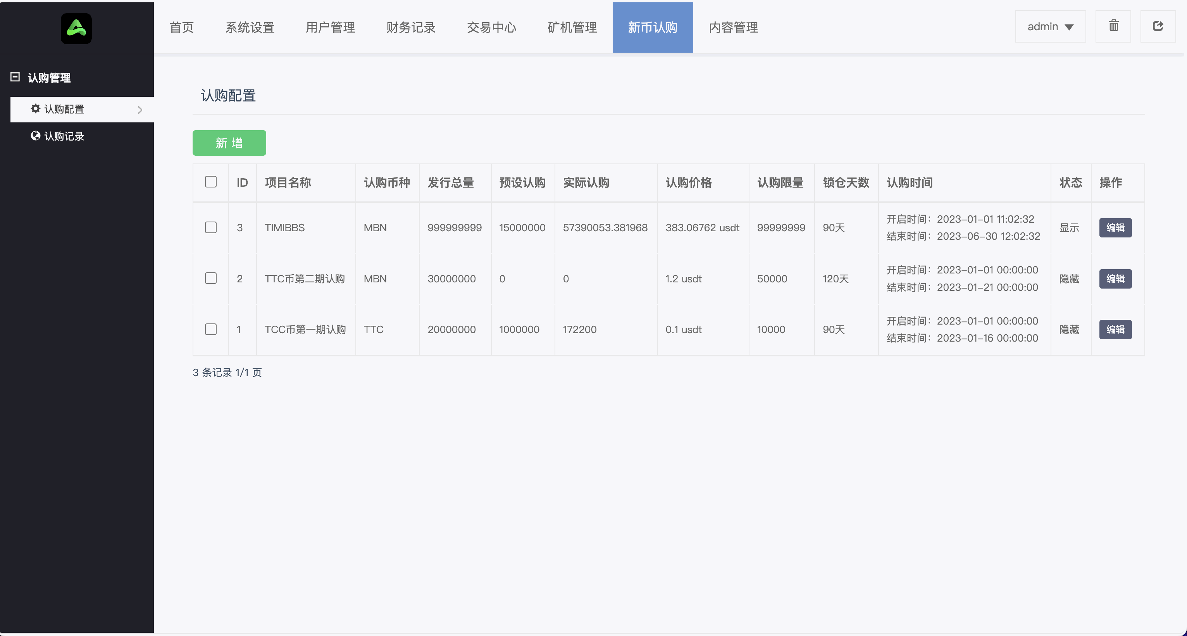Check the checkbox for TCC币第一期认购 row
The image size is (1187, 636).
210,329
